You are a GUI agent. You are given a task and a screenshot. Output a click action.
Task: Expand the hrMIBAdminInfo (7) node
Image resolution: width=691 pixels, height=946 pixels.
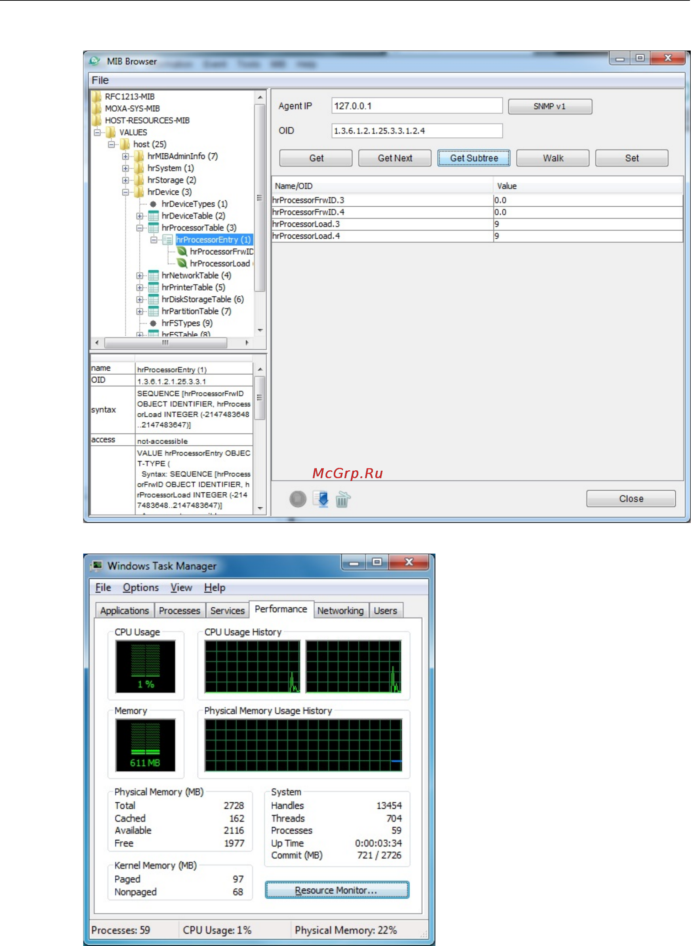[126, 157]
